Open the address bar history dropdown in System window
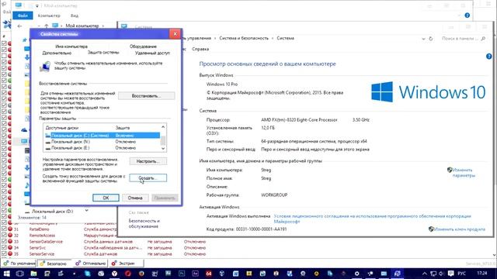The image size is (497, 279). pos(423,39)
